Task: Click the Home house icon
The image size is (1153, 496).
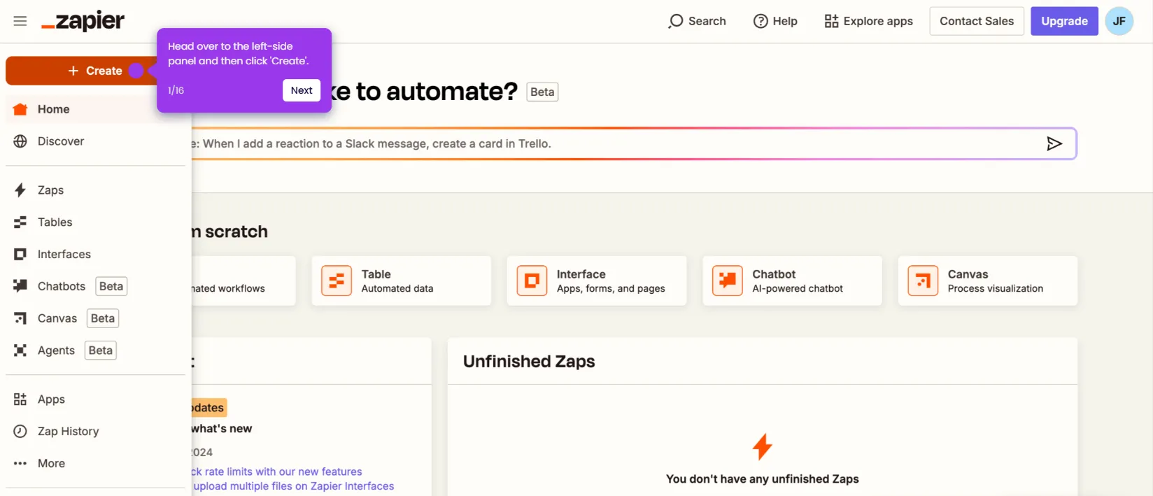Action: (20, 109)
